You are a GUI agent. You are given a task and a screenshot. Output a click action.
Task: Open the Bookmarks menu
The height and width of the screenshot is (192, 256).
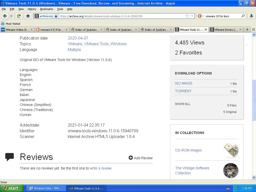pos(46,9)
